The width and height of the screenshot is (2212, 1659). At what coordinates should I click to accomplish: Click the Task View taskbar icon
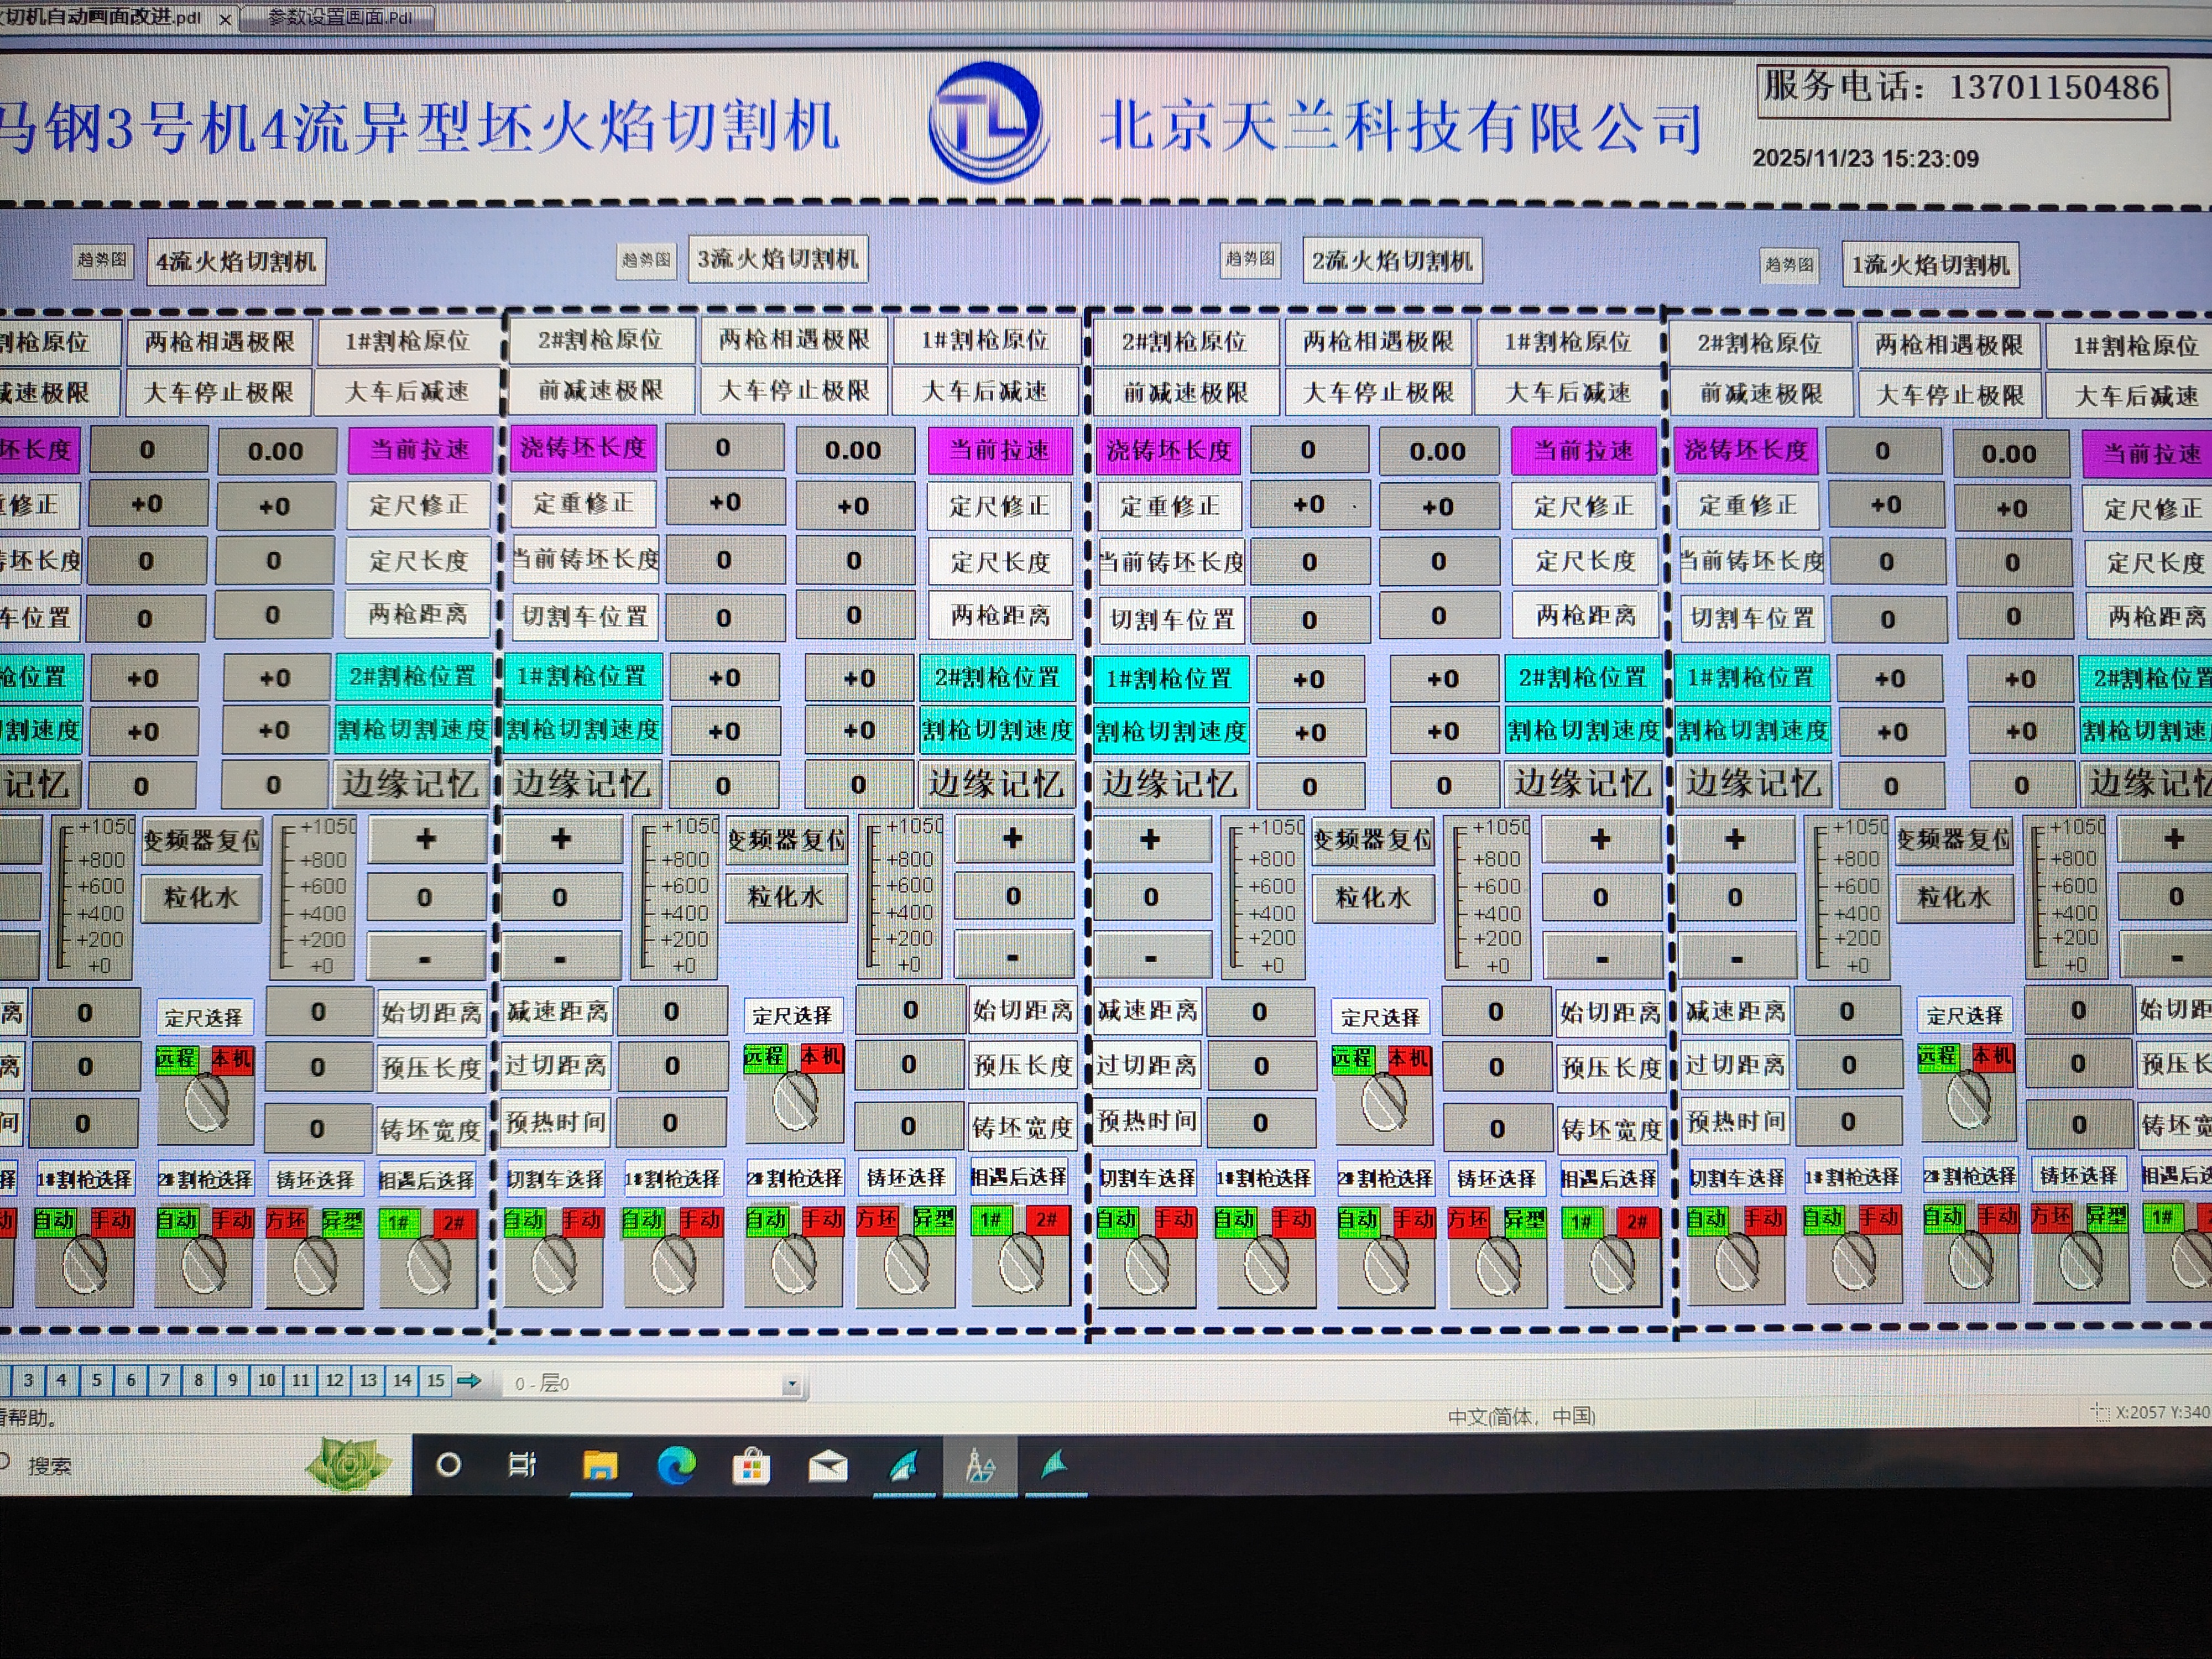point(522,1465)
